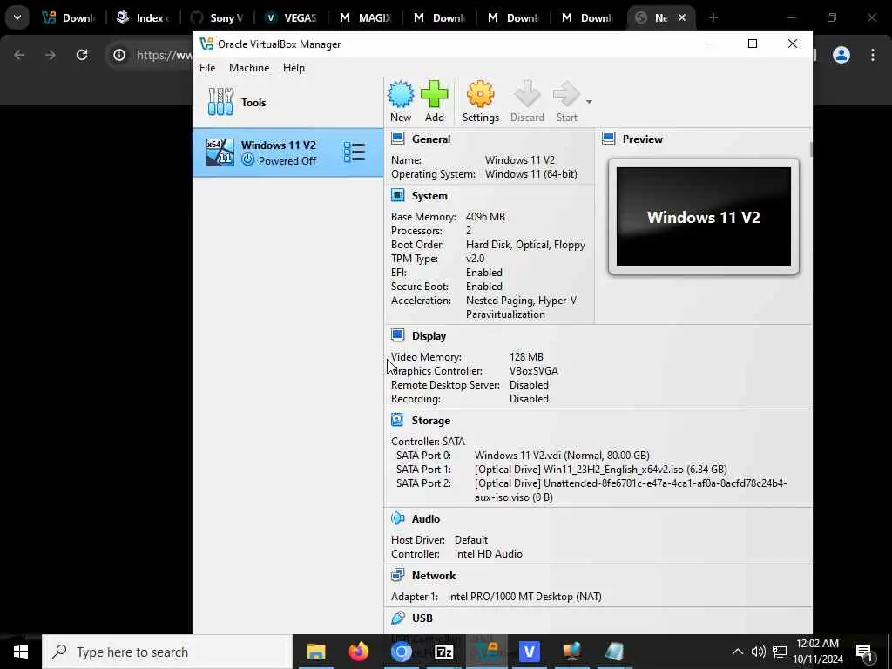Image resolution: width=892 pixels, height=669 pixels.
Task: Select the Windows 11 V2 machine entry
Action: coord(287,152)
